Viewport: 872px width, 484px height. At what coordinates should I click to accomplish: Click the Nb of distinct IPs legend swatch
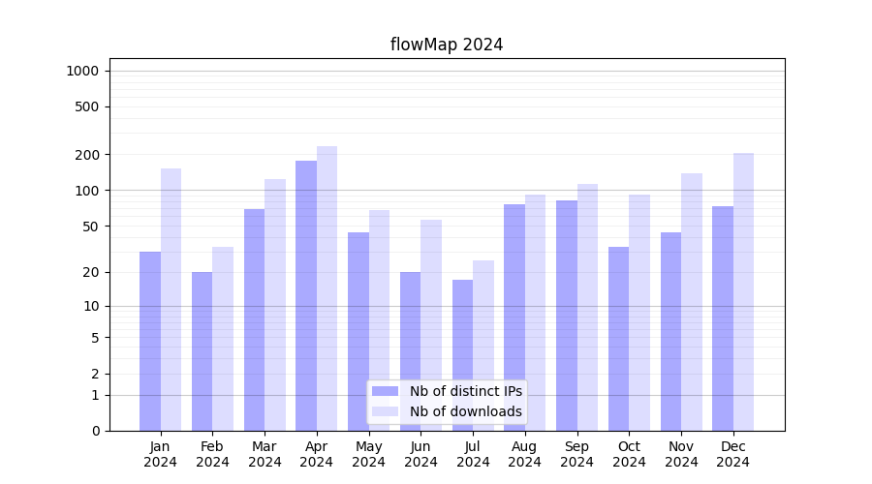pyautogui.click(x=385, y=391)
